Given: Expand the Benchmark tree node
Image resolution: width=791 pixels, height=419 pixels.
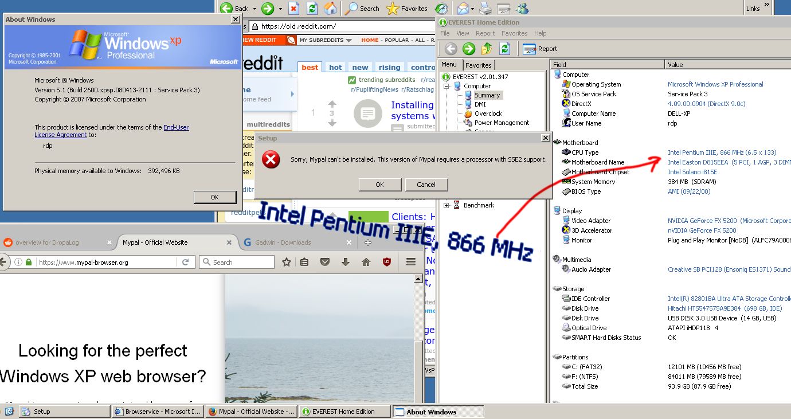Looking at the screenshot, I should coord(446,205).
